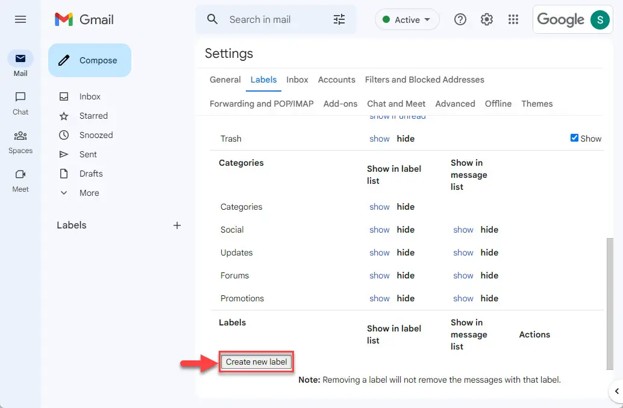This screenshot has width=623, height=408.
Task: Show Social in the label list
Action: coord(380,230)
